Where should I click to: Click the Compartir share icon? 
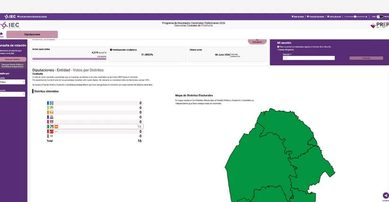(x=386, y=195)
